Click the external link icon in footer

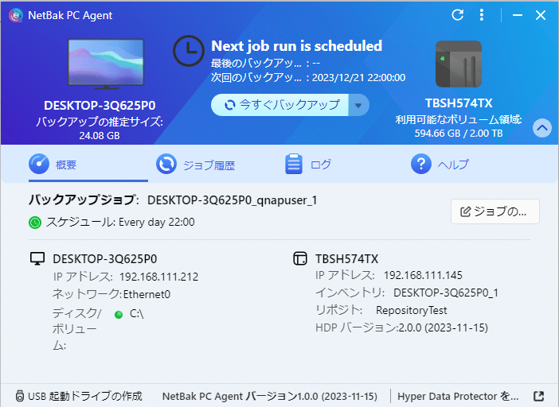point(538,396)
